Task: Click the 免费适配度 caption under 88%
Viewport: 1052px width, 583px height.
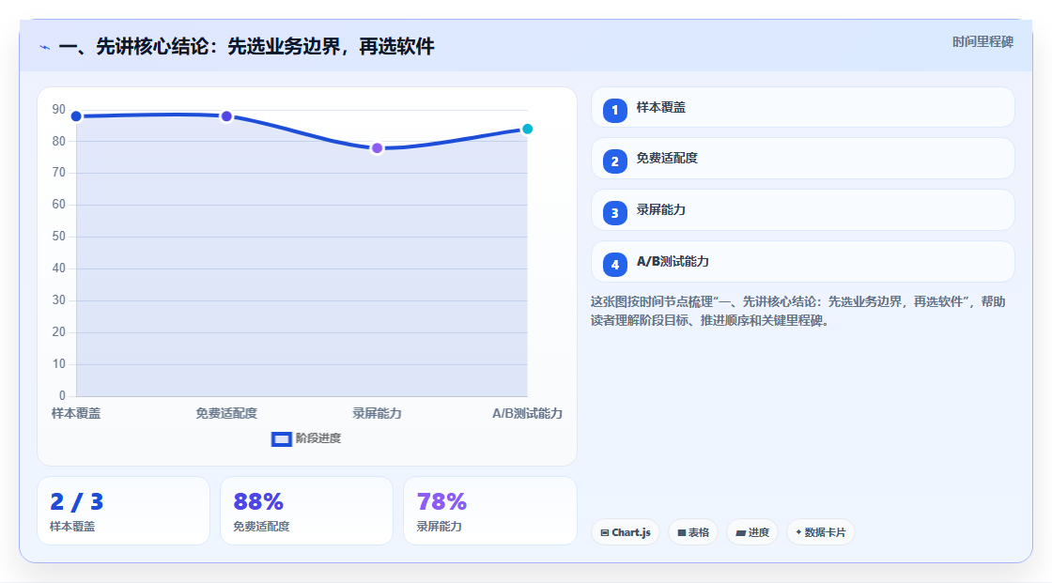Action: (261, 527)
